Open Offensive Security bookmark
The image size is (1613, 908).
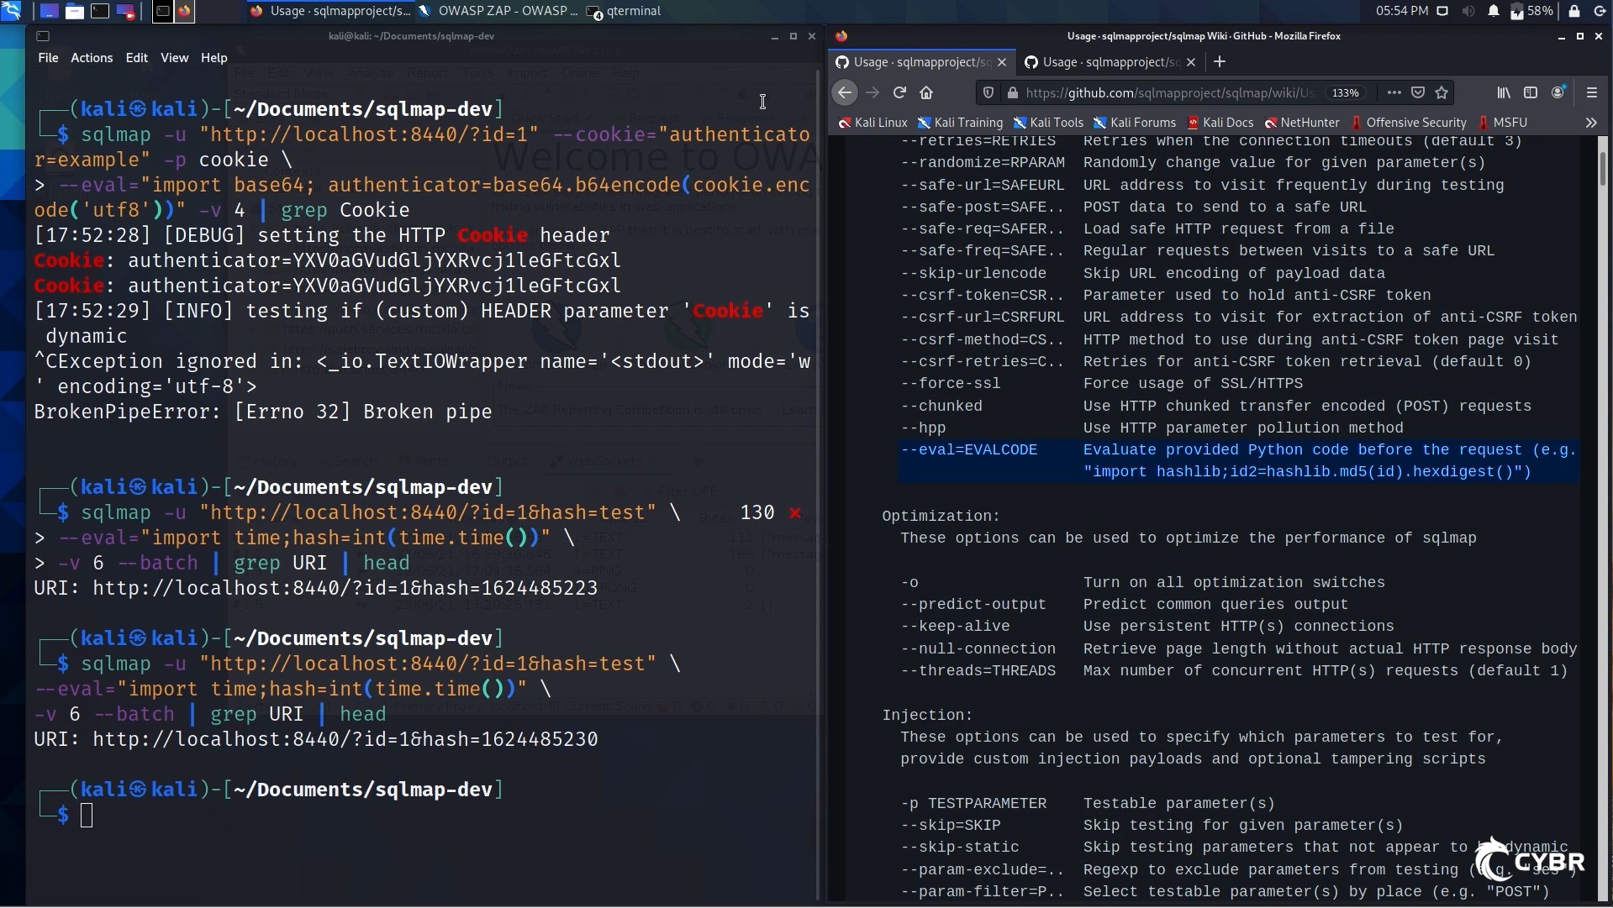coord(1408,123)
